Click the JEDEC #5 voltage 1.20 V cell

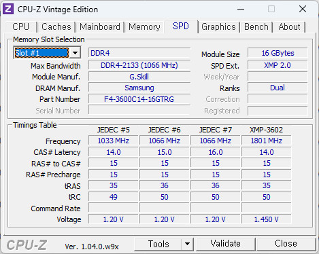click(x=114, y=219)
